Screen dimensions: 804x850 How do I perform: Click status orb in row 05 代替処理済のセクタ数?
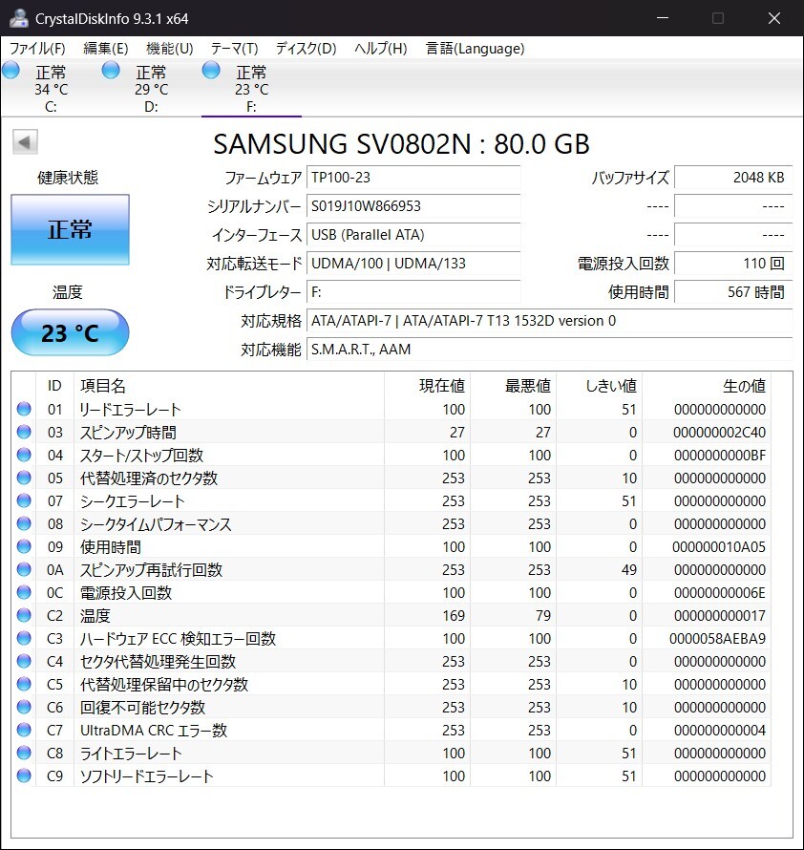pyautogui.click(x=24, y=478)
